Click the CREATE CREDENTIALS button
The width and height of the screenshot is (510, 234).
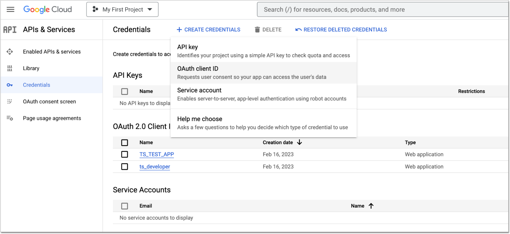[209, 29]
